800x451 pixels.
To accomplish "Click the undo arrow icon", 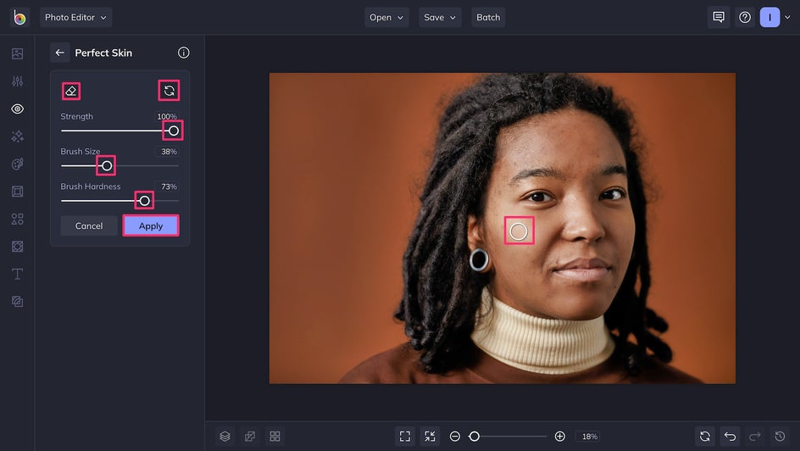I will coord(730,437).
